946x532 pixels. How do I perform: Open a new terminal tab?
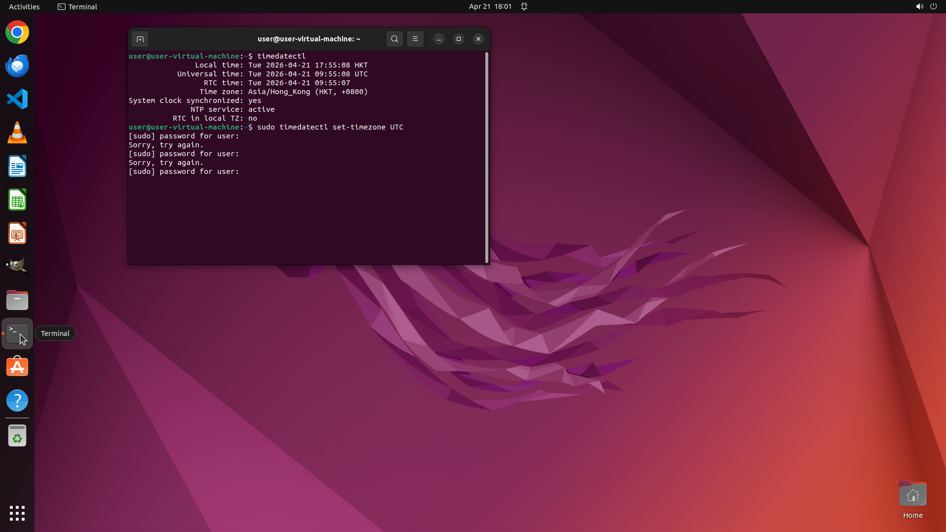tap(140, 39)
